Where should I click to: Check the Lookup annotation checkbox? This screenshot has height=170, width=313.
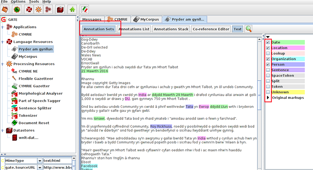pyautogui.click(x=268, y=54)
